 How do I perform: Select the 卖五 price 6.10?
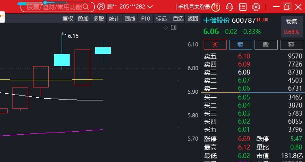coord(244,56)
